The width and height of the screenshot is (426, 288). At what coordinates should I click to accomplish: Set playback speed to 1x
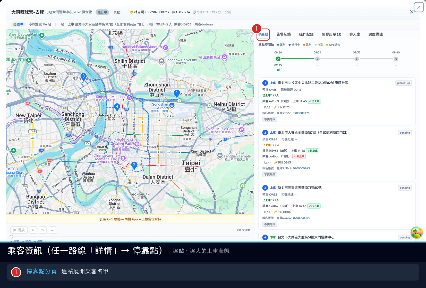33,230
